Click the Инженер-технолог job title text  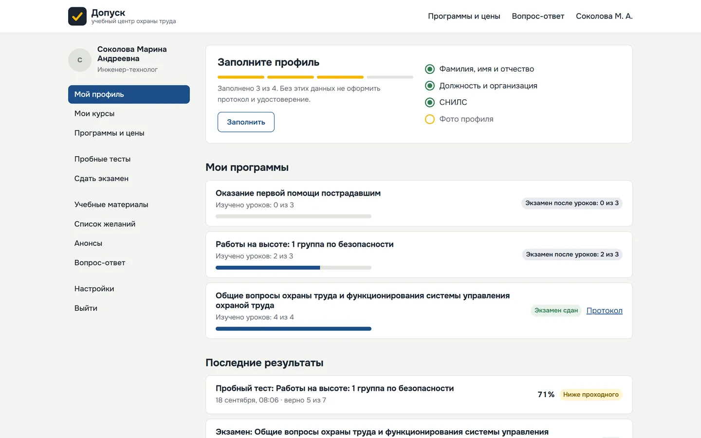(x=128, y=70)
